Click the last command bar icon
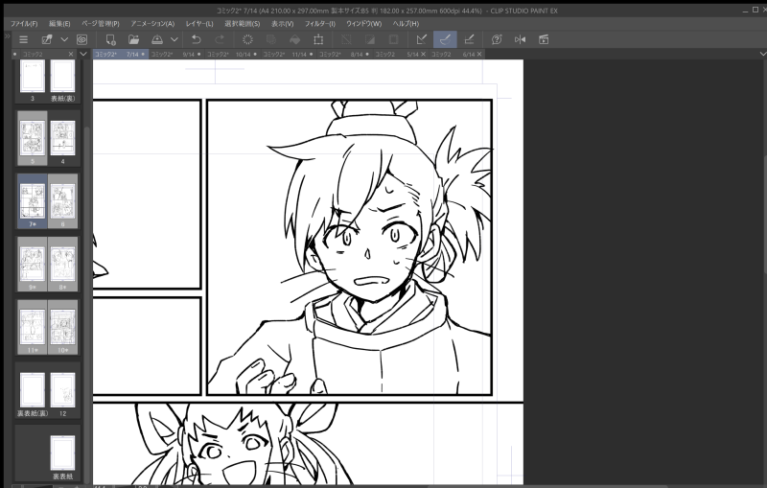This screenshot has width=767, height=488. point(544,39)
